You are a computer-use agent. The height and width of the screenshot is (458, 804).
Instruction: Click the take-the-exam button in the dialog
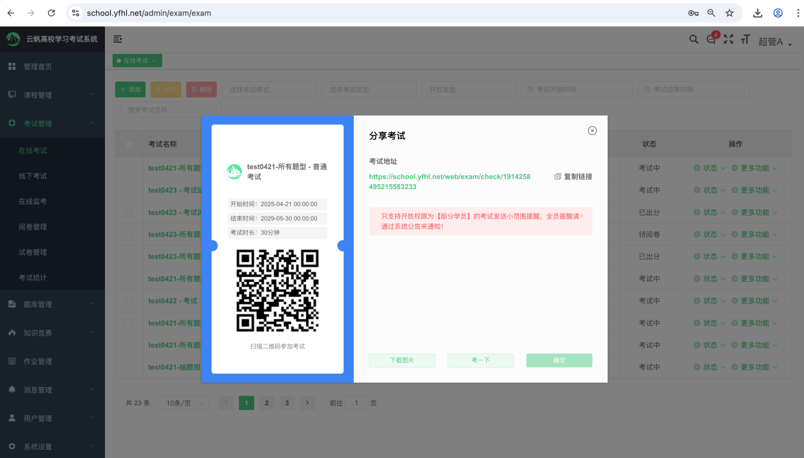[x=480, y=361]
